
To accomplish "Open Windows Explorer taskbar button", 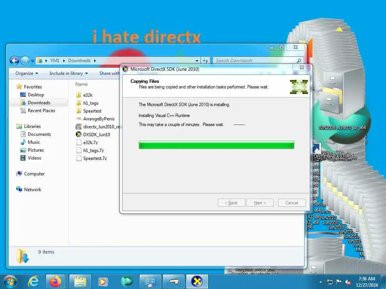I will 80,281.
